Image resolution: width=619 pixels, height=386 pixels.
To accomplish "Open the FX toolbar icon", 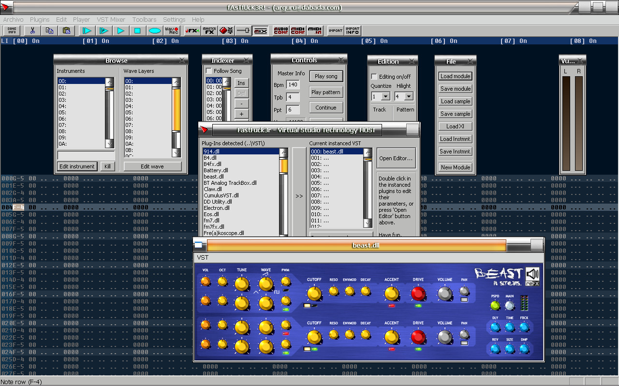I will point(192,30).
